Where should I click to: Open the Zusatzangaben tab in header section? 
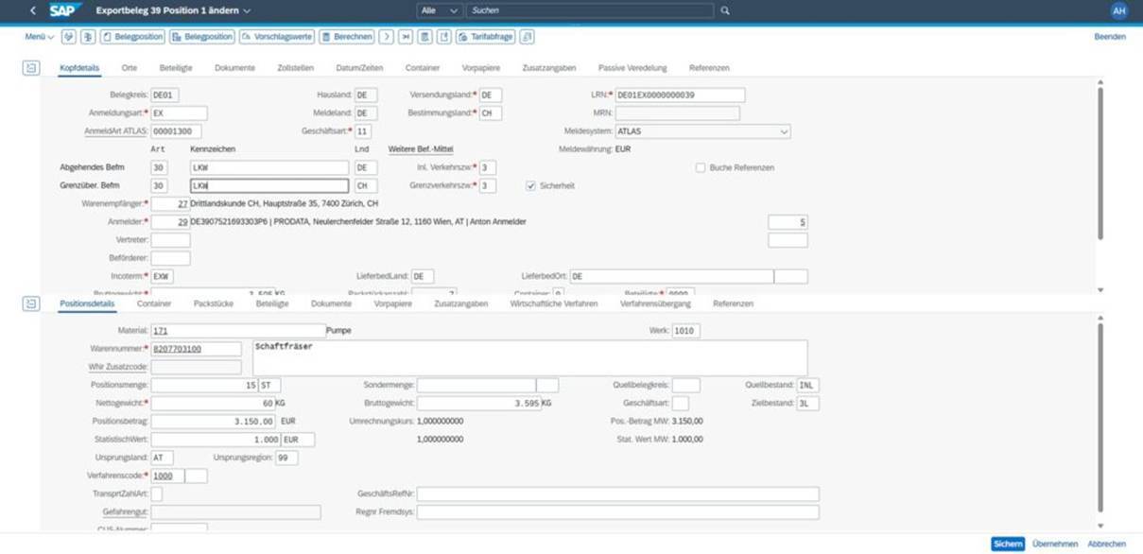(549, 68)
